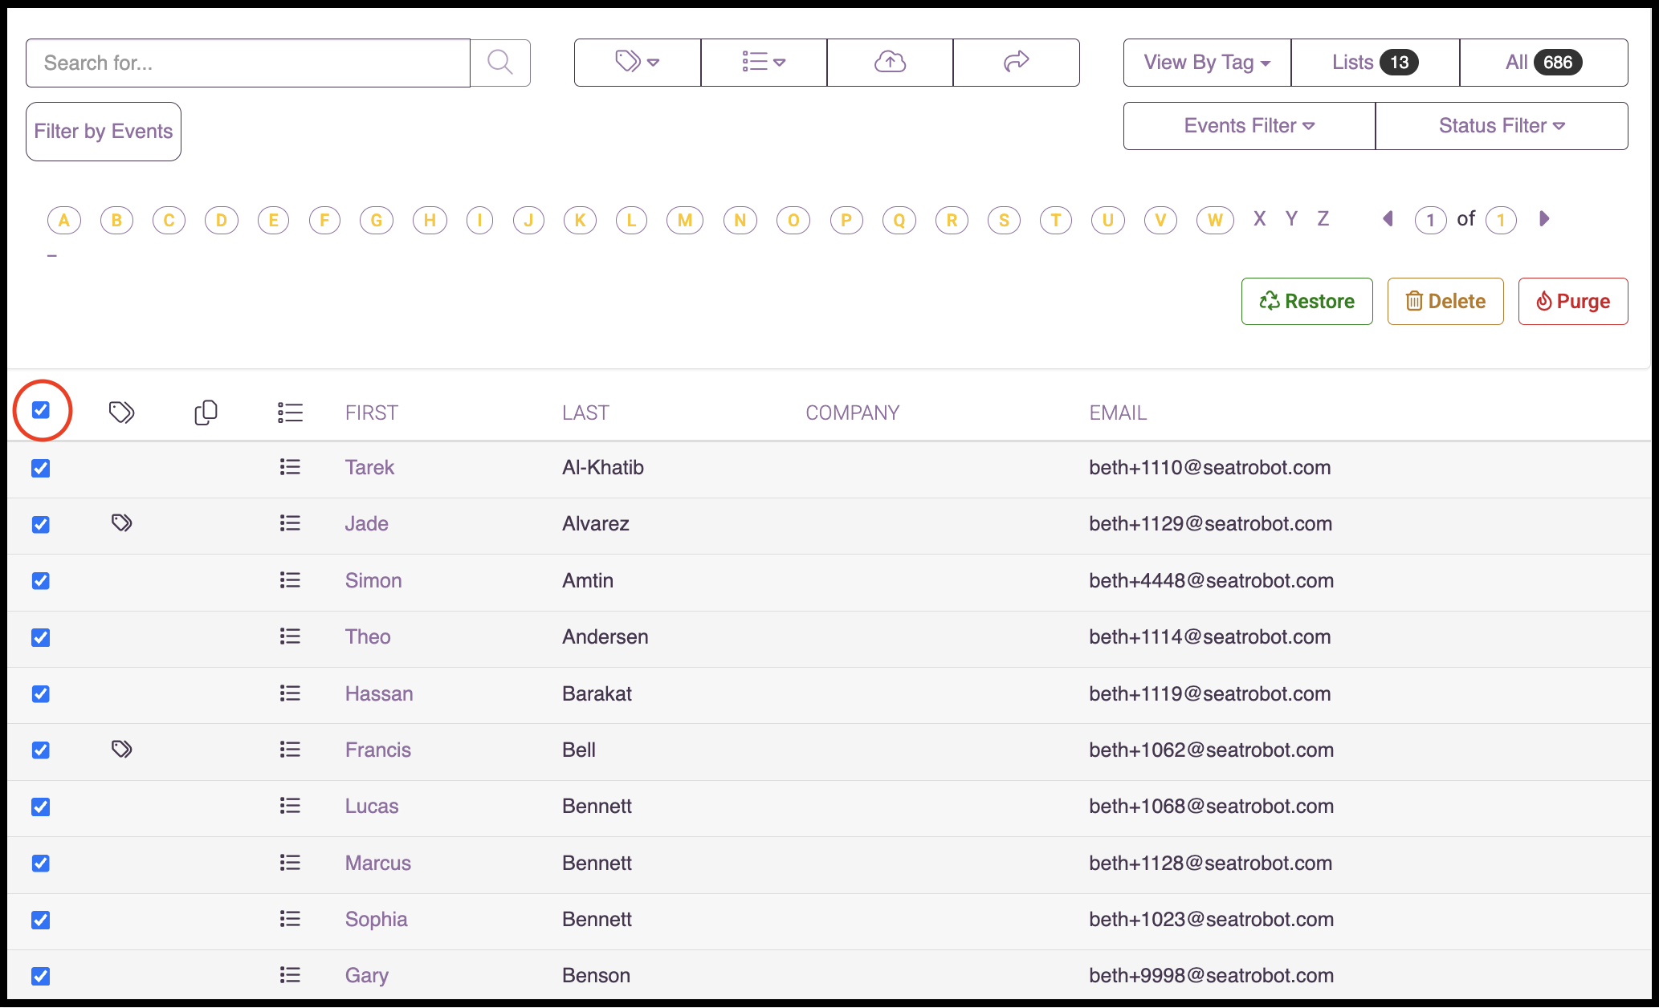Click list icon in Hassan row
The image size is (1659, 1008).
click(x=290, y=693)
